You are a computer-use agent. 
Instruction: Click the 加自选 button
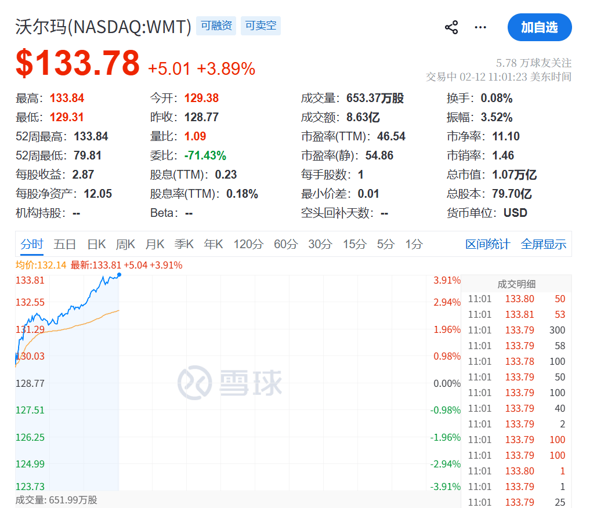click(x=539, y=27)
